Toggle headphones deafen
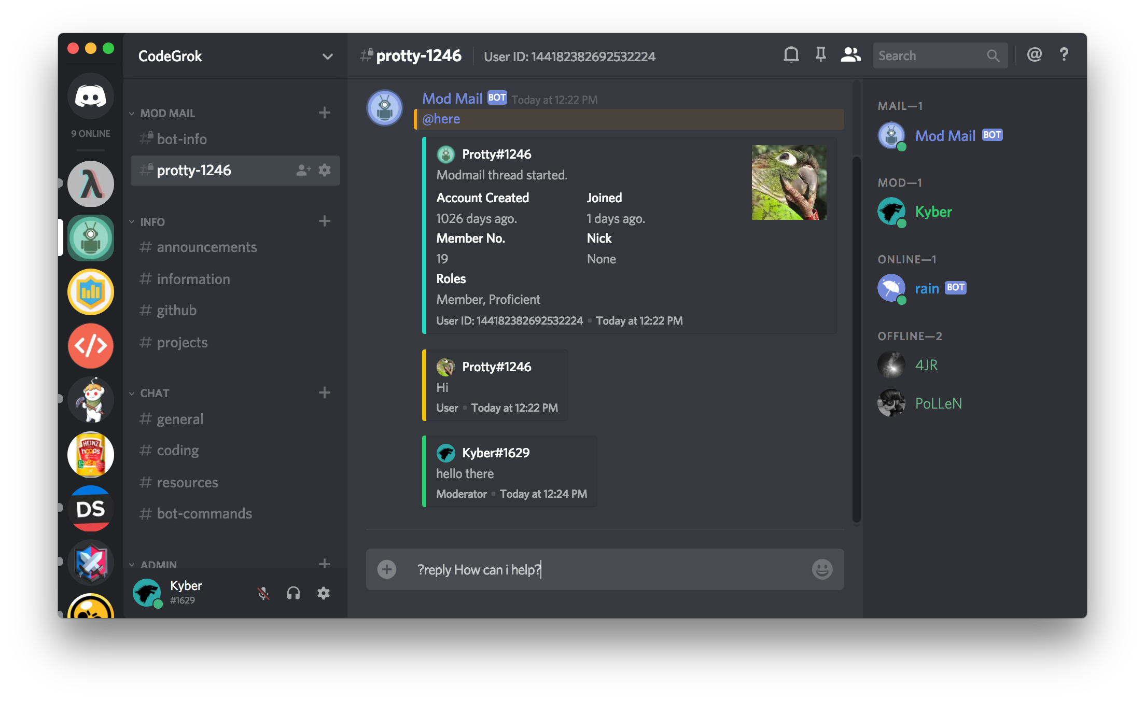The width and height of the screenshot is (1145, 701). tap(294, 593)
